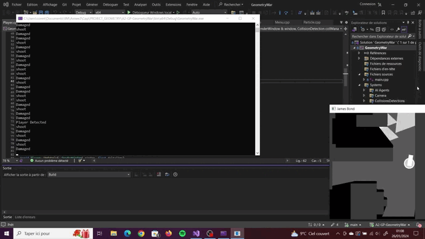425x239 pixels.
Task: Expand the Camera folder
Action: [364, 95]
